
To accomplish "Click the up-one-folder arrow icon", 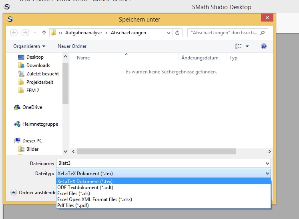I will (x=44, y=33).
